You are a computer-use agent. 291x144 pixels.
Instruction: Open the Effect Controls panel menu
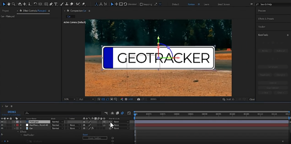pyautogui.click(x=49, y=11)
